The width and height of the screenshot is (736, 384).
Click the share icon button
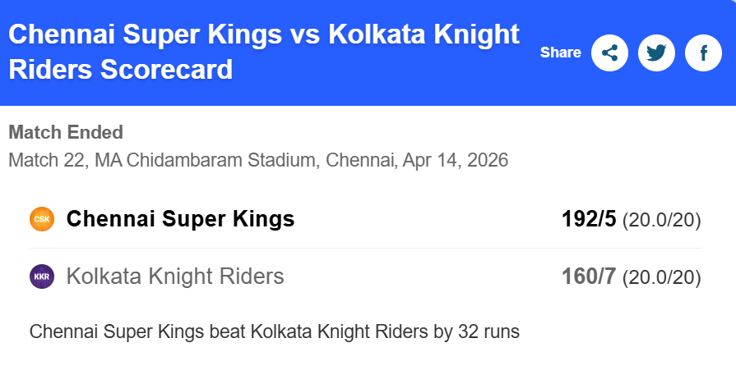coord(609,53)
